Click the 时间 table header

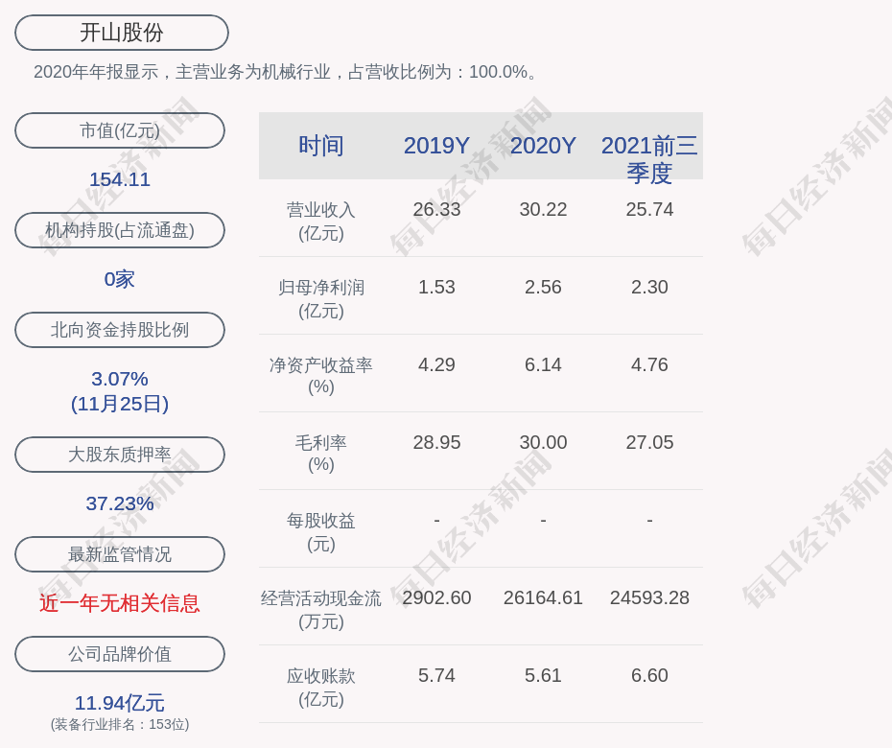[321, 146]
